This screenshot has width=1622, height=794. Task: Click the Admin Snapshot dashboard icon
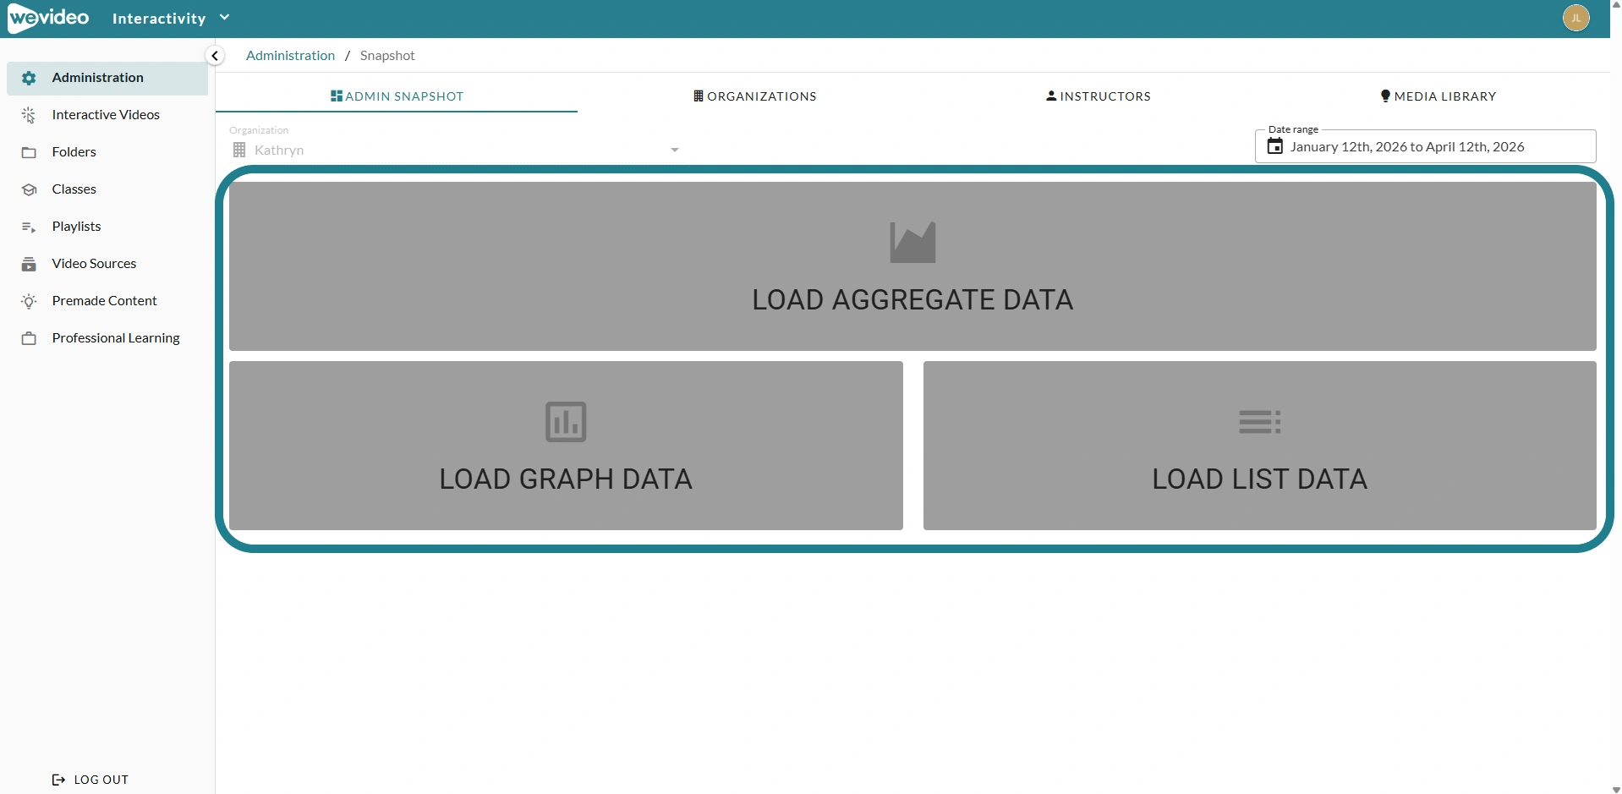point(337,96)
